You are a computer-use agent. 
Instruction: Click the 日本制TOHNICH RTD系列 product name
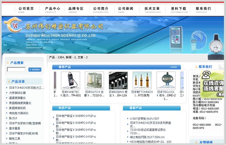[142, 94]
